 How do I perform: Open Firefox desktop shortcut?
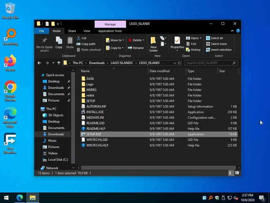10,63
